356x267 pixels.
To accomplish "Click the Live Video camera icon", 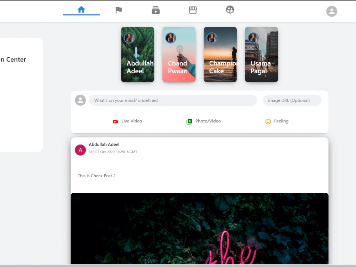I will point(115,121).
